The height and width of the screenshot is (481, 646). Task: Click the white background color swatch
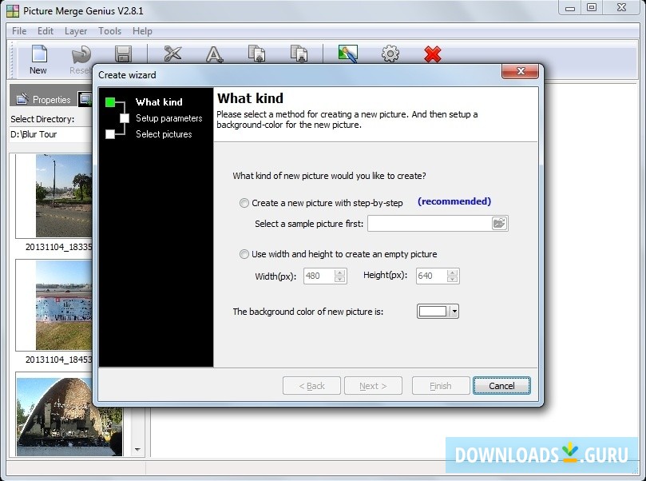pyautogui.click(x=433, y=312)
